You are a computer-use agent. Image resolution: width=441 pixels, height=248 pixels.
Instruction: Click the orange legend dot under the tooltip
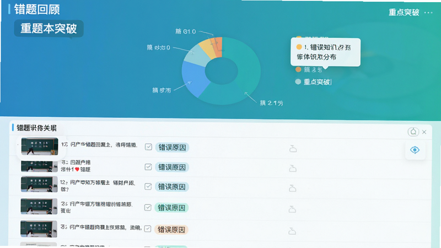tap(298, 69)
